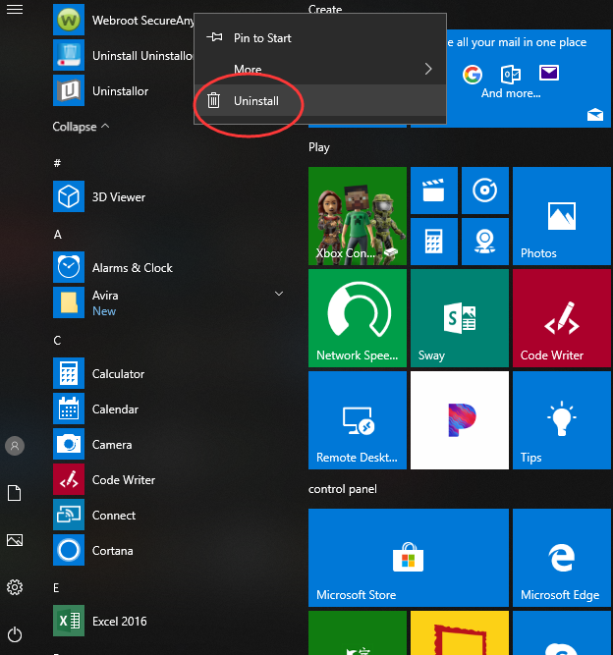Click the More submenu arrow
Screen dimensions: 613x655
click(x=428, y=69)
